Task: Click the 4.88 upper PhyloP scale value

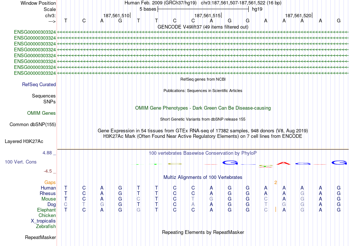Action: click(x=47, y=153)
